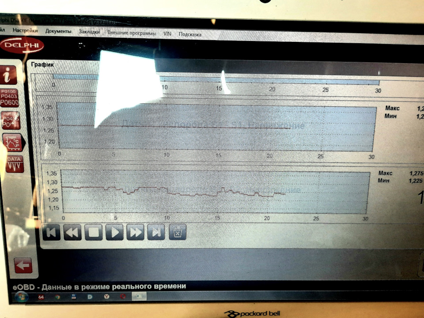424x318 pixels.
Task: Go back with the red arrow button
Action: click(x=23, y=265)
